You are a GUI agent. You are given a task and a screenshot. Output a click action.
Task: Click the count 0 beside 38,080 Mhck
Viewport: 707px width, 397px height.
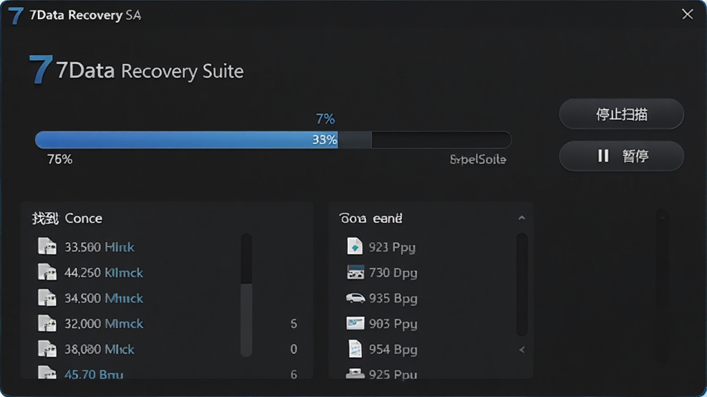click(293, 349)
